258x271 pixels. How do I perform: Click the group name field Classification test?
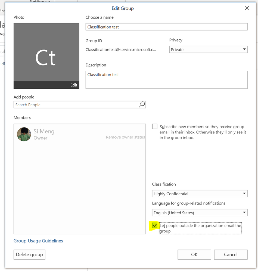pyautogui.click(x=166, y=27)
